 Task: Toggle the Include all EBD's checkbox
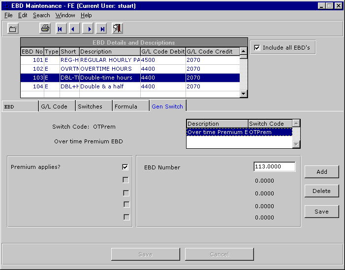(256, 48)
